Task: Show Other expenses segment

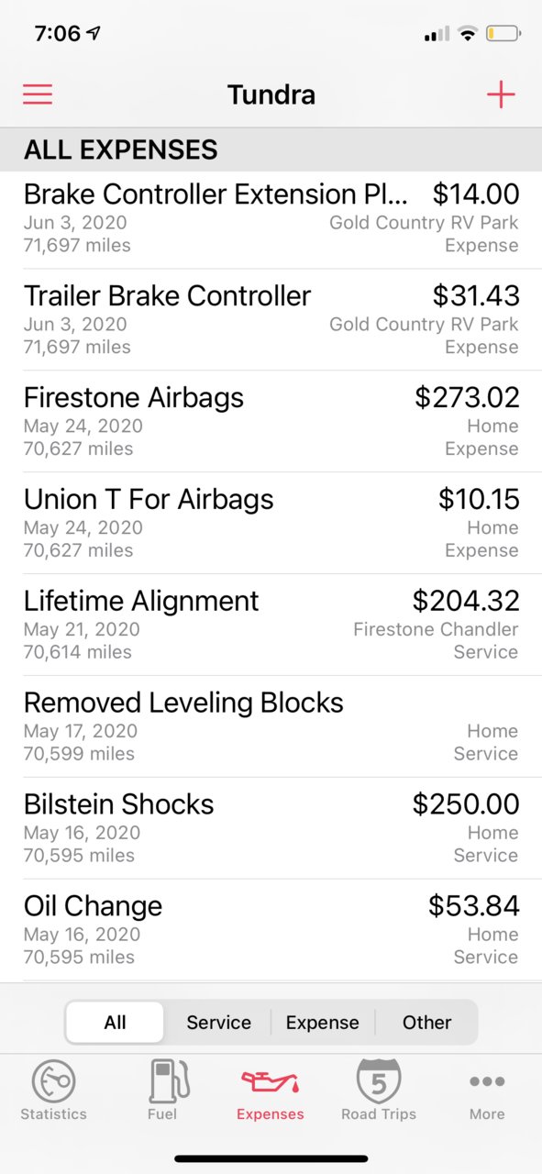Action: [426, 1022]
